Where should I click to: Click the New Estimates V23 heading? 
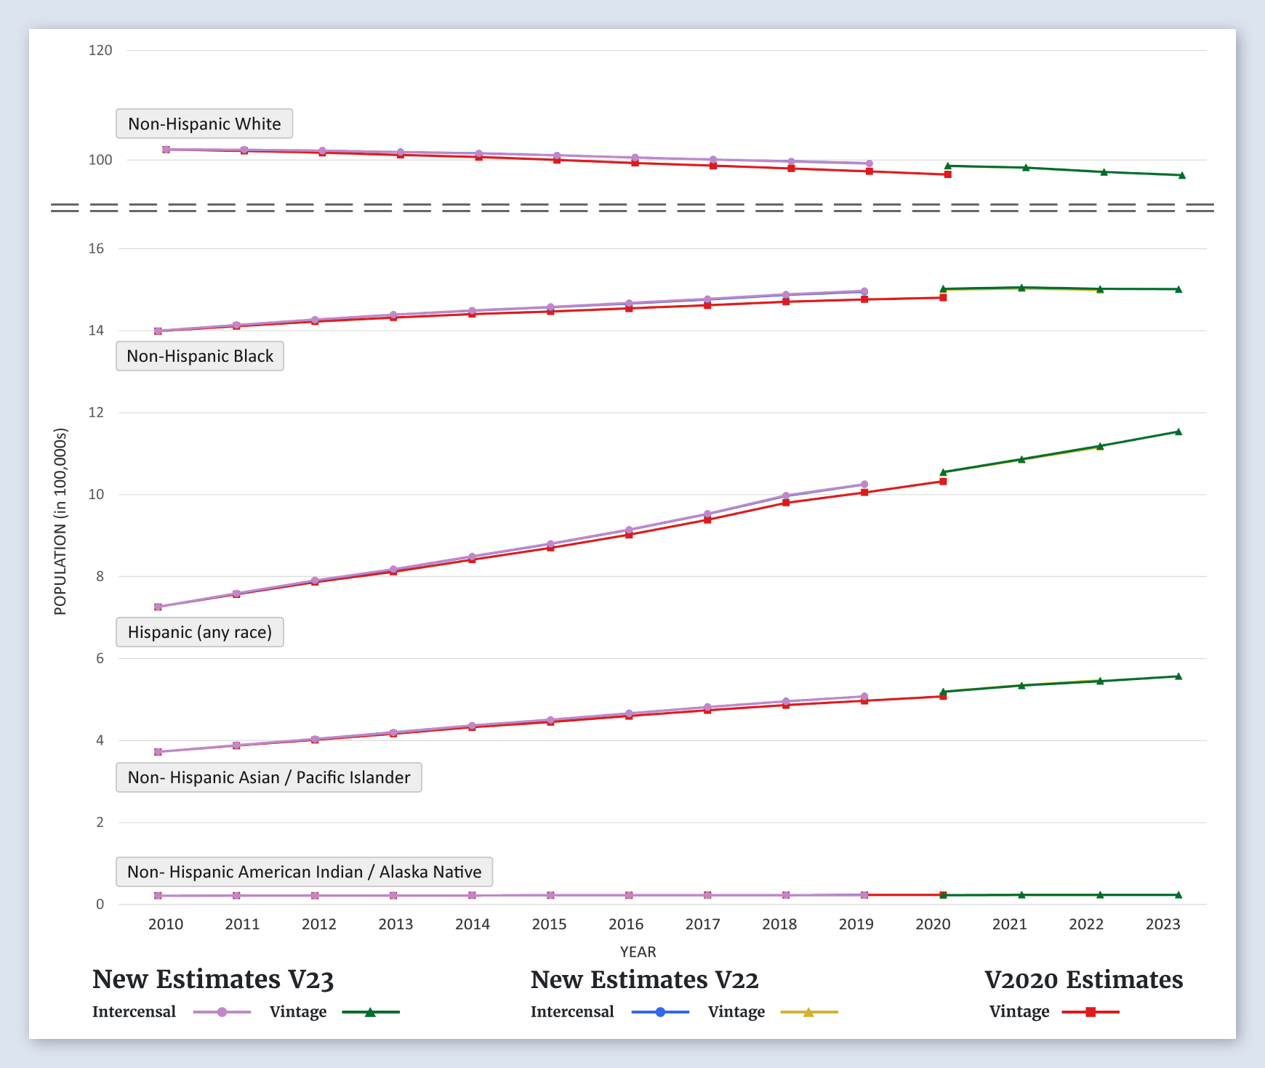pyautogui.click(x=213, y=979)
